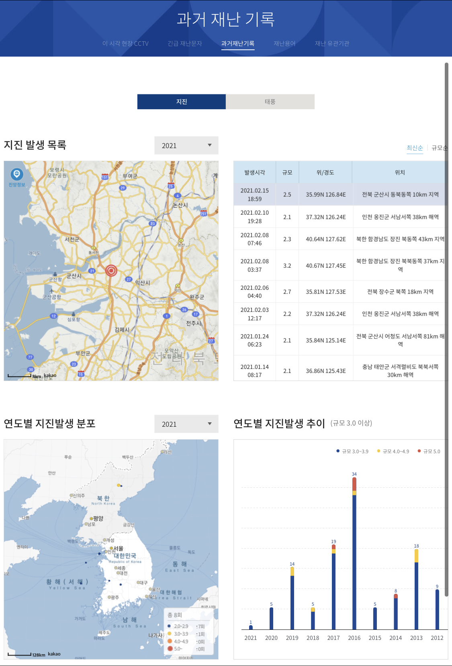The height and width of the screenshot is (666, 452).
Task: Click 위치 column header
Action: pyautogui.click(x=400, y=172)
